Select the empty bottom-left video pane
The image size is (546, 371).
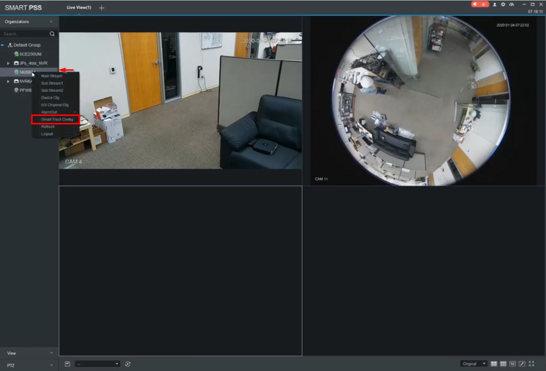[181, 271]
